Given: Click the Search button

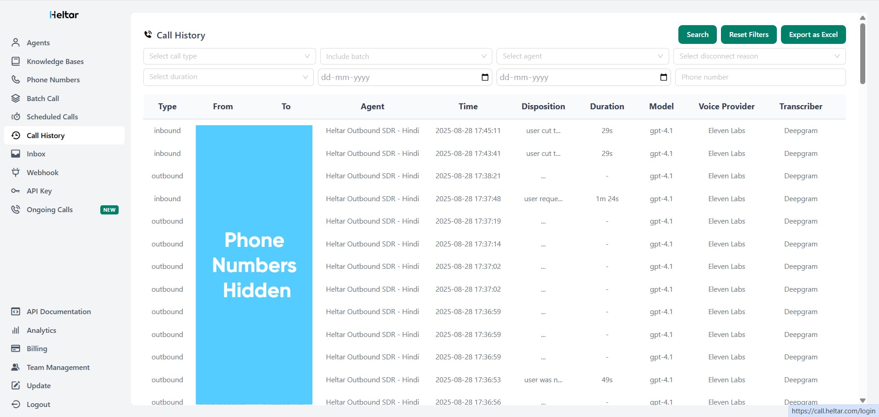Looking at the screenshot, I should 697,34.
